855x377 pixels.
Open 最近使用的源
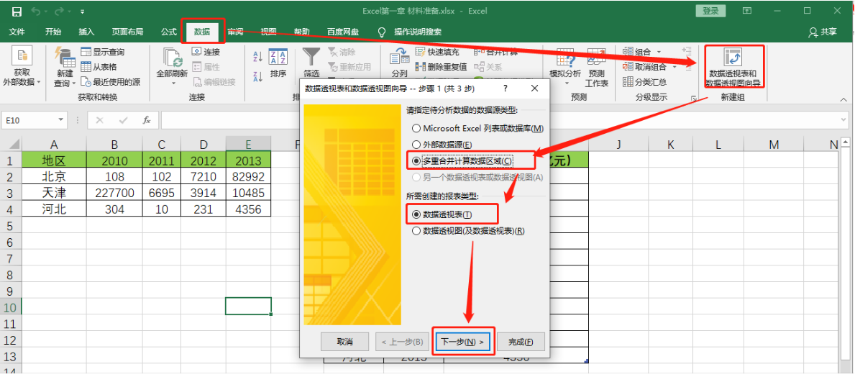click(110, 82)
